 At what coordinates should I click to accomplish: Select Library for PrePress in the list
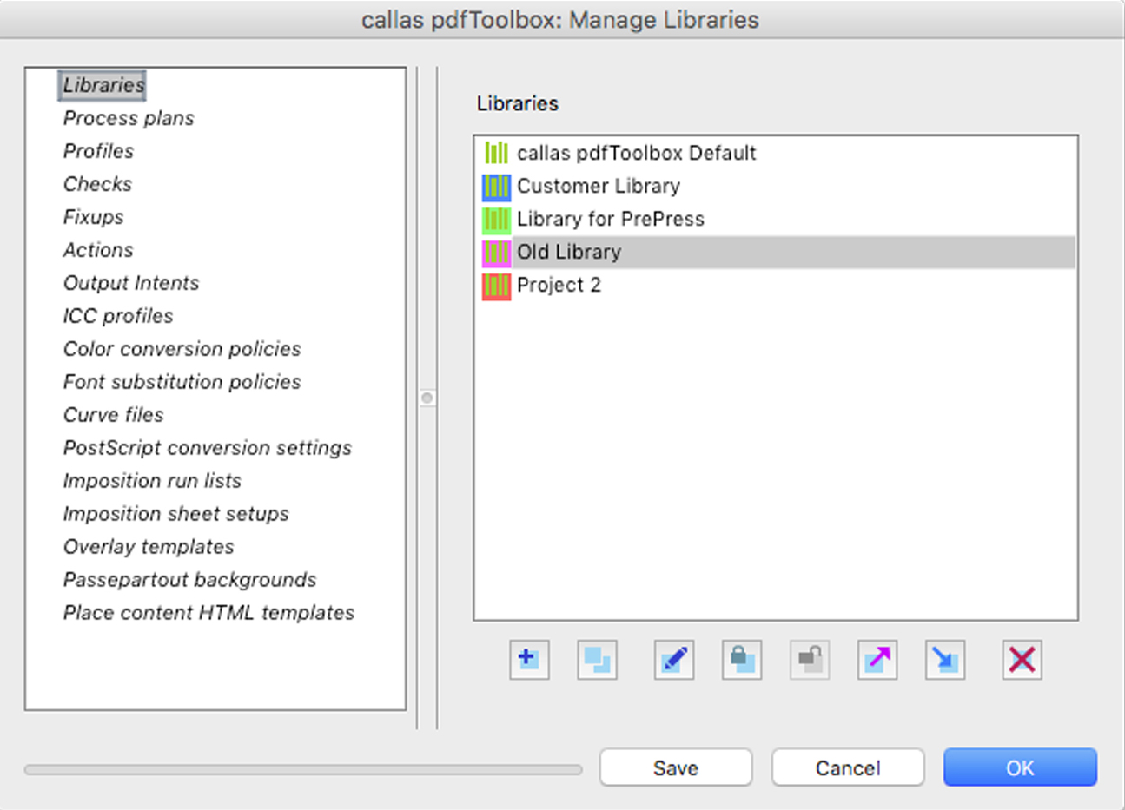(610, 220)
